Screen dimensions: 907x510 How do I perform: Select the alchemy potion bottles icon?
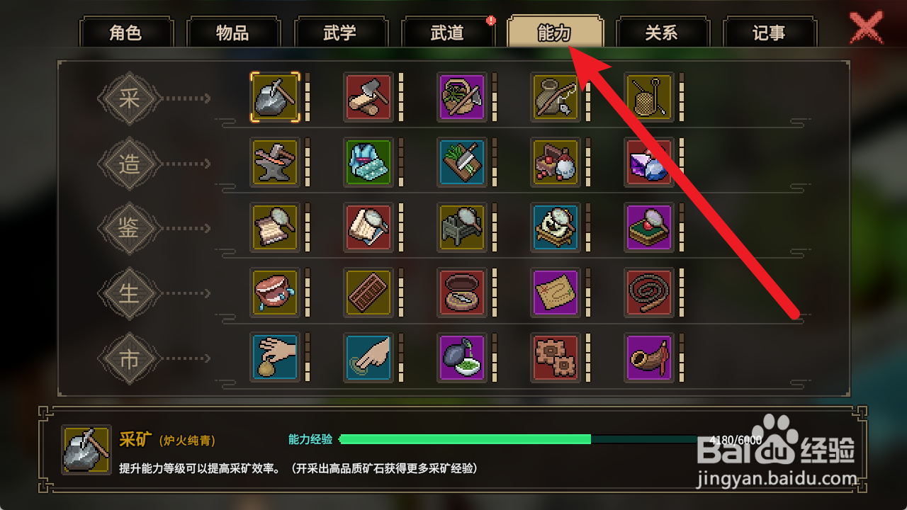point(556,162)
